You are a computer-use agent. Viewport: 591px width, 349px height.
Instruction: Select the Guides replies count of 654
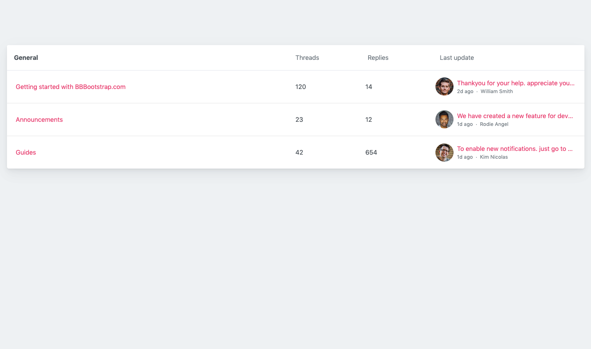click(x=371, y=152)
